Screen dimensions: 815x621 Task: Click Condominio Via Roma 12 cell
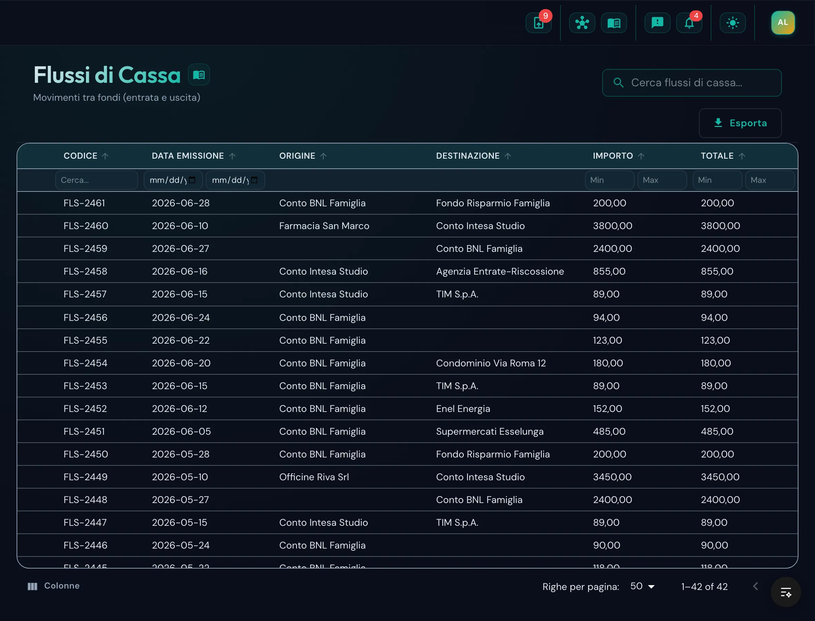tap(491, 363)
